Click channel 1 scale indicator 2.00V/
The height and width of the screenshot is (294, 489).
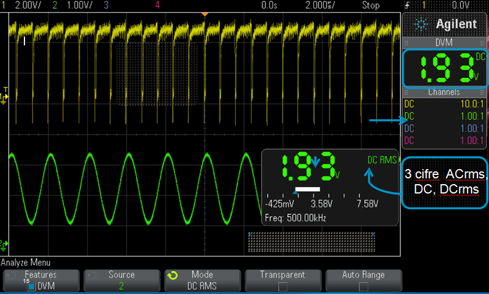(20, 5)
